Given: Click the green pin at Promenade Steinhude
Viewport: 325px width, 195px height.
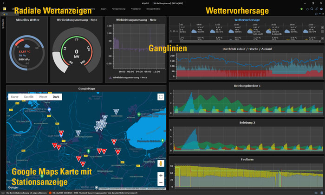Looking at the screenshot, I should click(162, 141).
